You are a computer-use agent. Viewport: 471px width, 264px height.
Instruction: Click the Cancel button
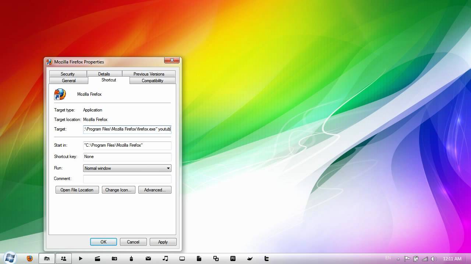pyautogui.click(x=133, y=242)
